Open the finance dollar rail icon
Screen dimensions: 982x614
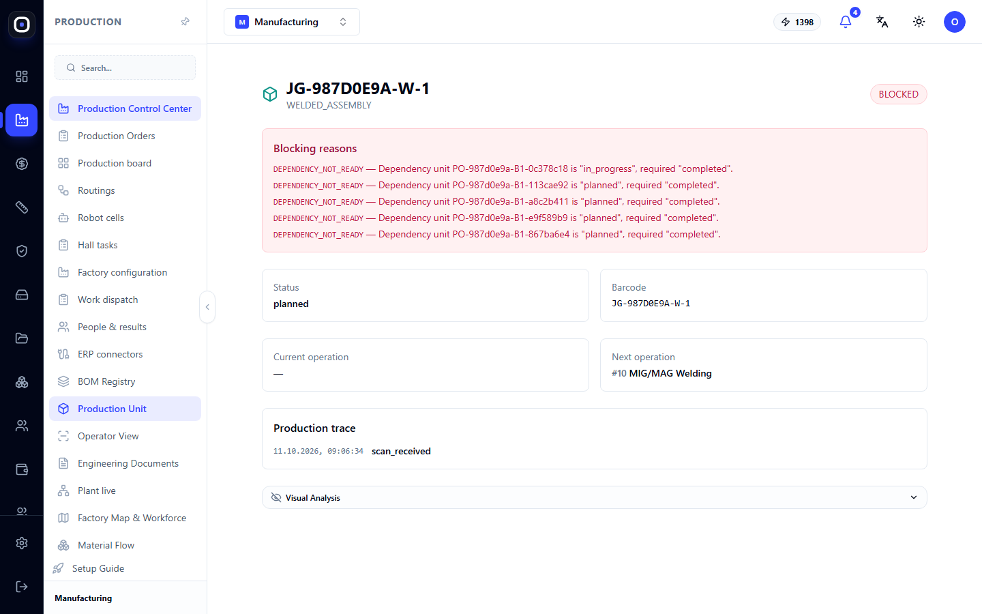pyautogui.click(x=22, y=164)
